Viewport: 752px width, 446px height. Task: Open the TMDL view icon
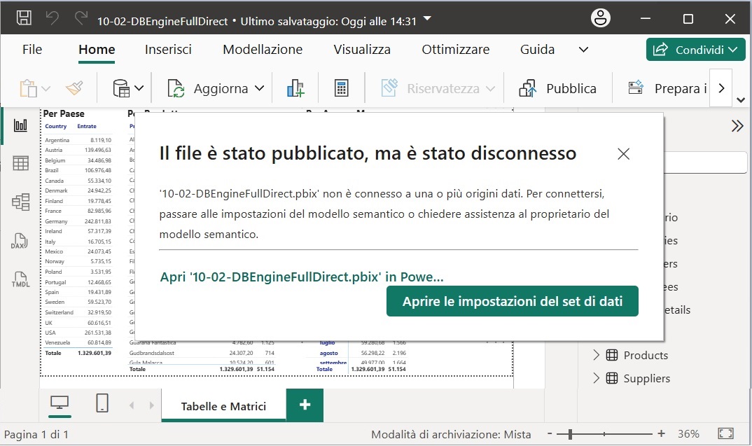coord(20,280)
